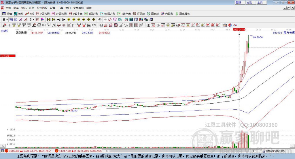Click the last yellow four-way diamond icon

click(94, 20)
